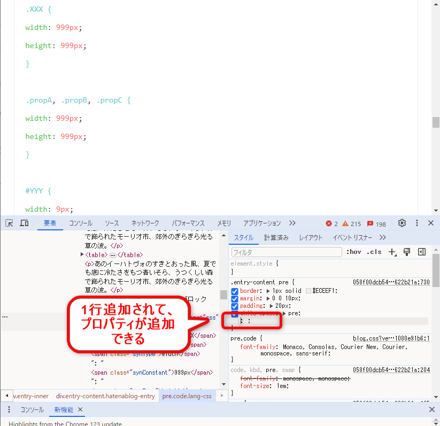440x426 pixels.
Task: Click the new style rule plus icon
Action: click(392, 252)
